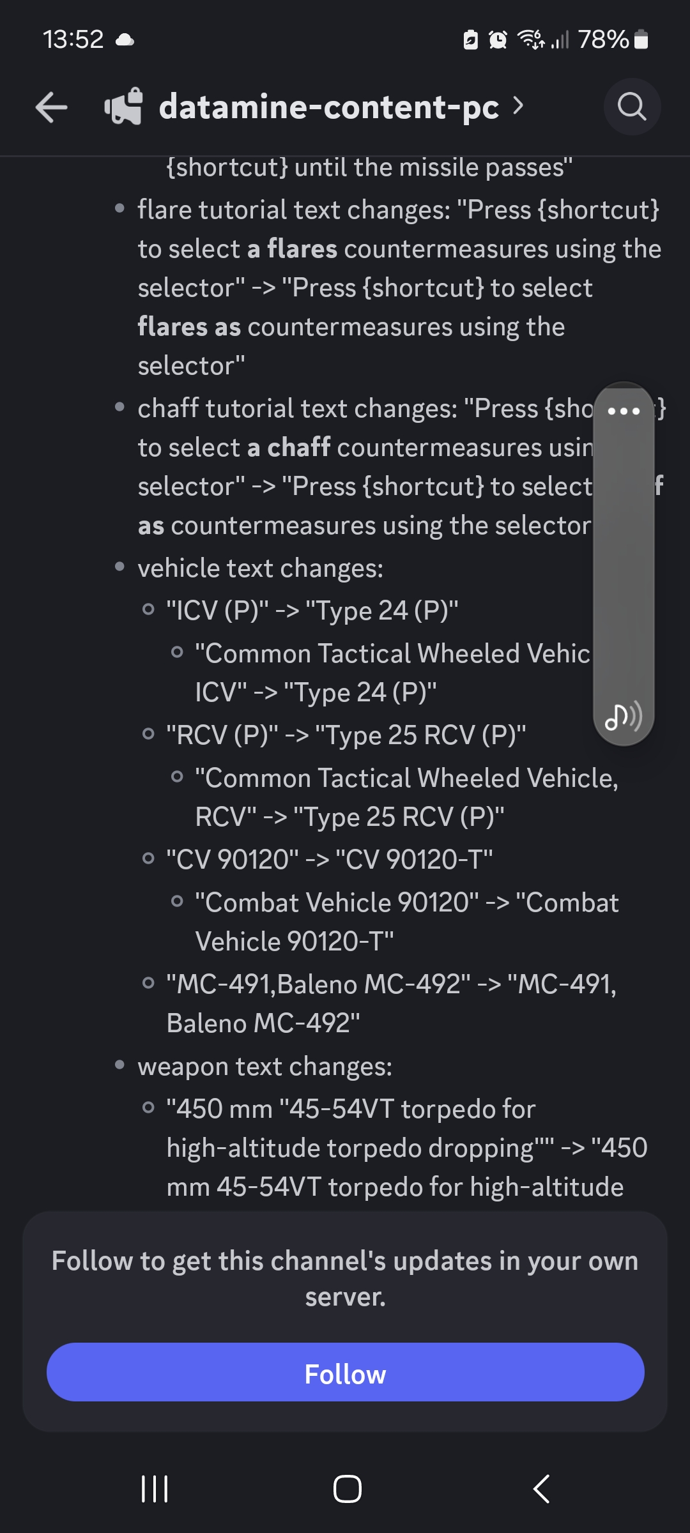Tap the cloud icon beside the clock

point(125,40)
